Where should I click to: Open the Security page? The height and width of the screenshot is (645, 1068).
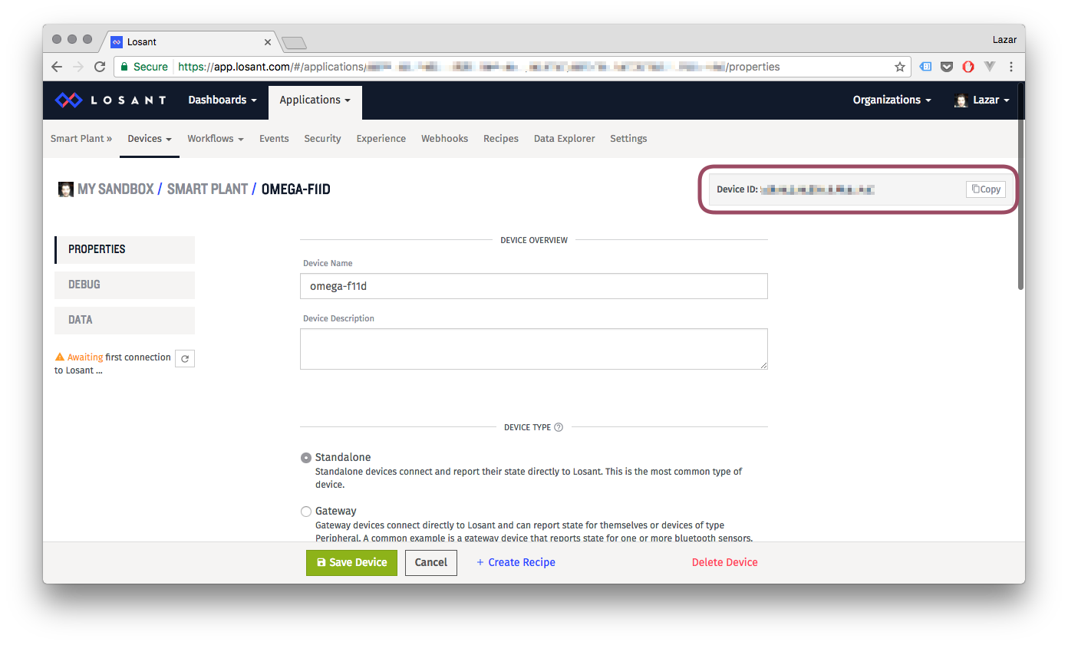click(x=322, y=139)
